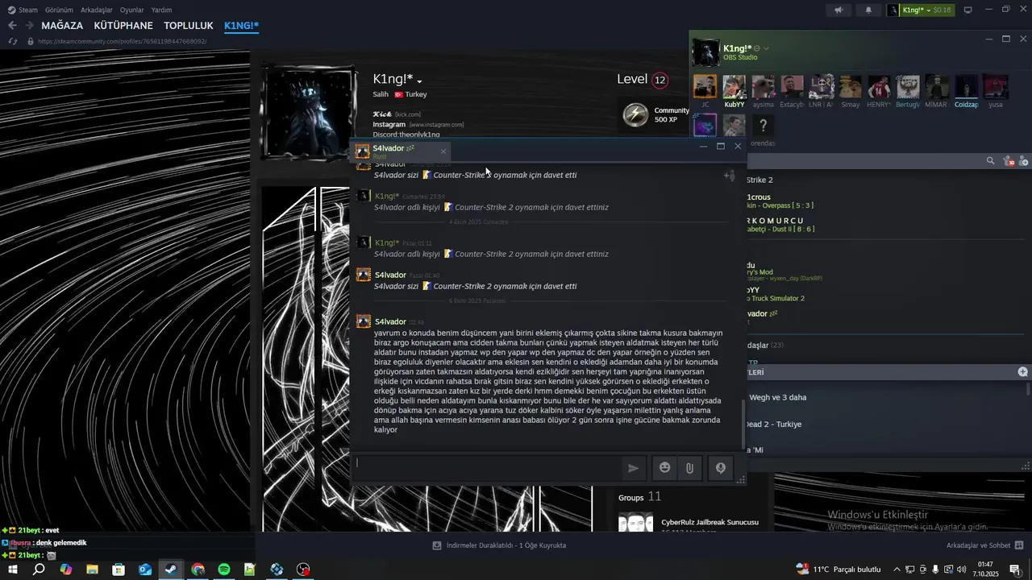Image resolution: width=1032 pixels, height=580 pixels.
Task: Open Steam notifications bell
Action: click(868, 10)
